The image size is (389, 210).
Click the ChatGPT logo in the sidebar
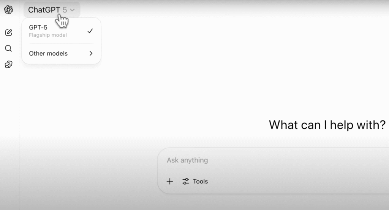(x=8, y=10)
